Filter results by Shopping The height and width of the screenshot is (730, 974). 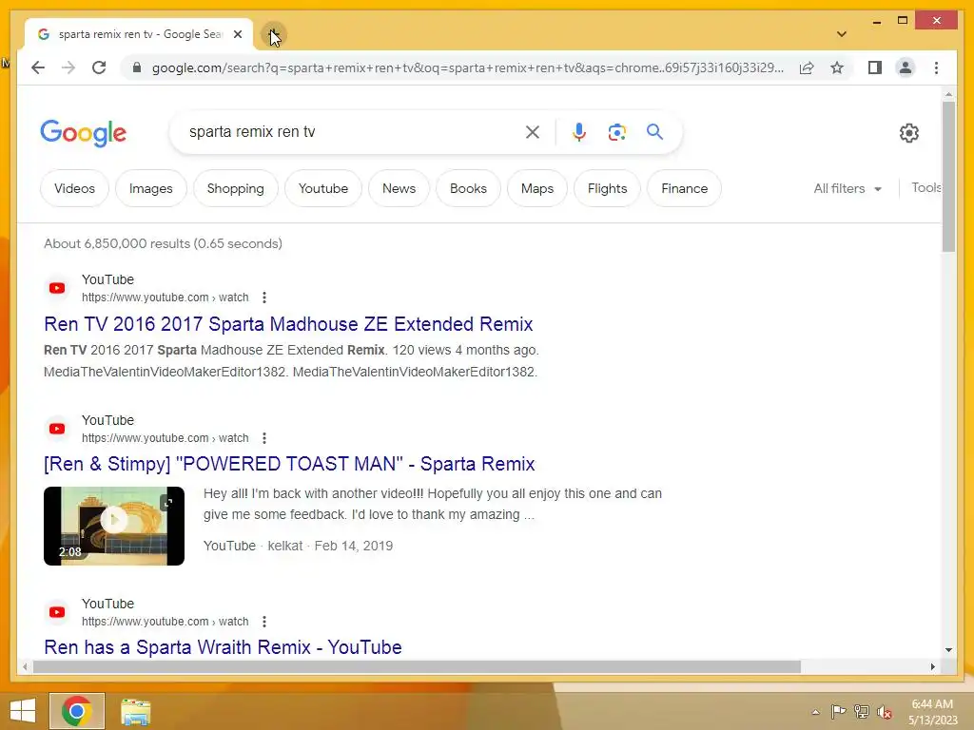pyautogui.click(x=236, y=189)
